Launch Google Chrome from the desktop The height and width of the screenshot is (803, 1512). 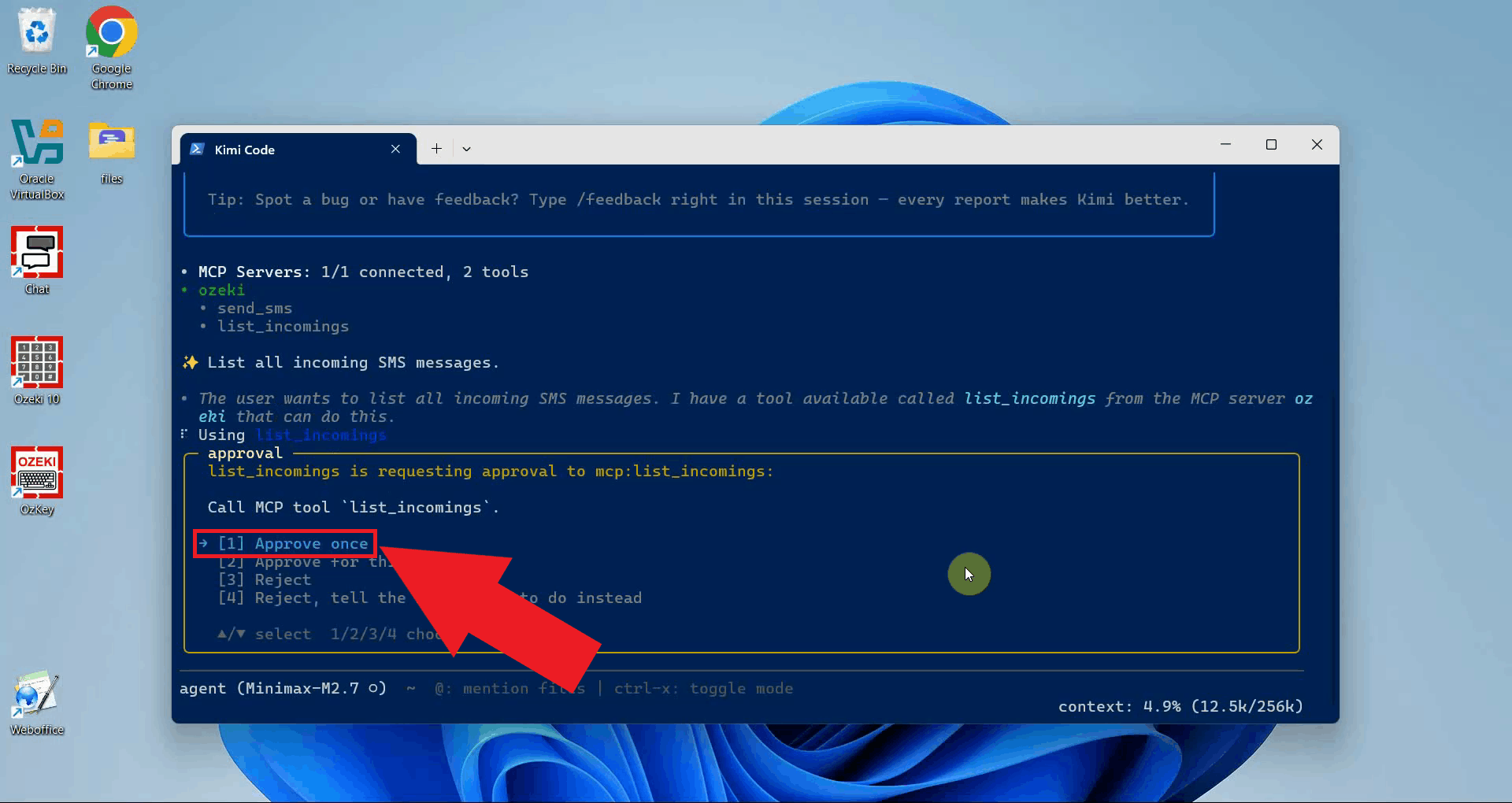point(111,47)
